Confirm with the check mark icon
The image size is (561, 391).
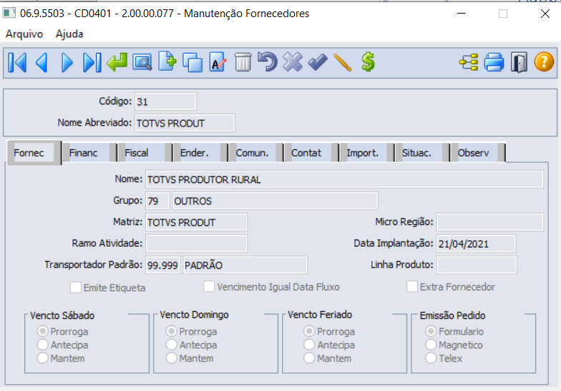[318, 62]
